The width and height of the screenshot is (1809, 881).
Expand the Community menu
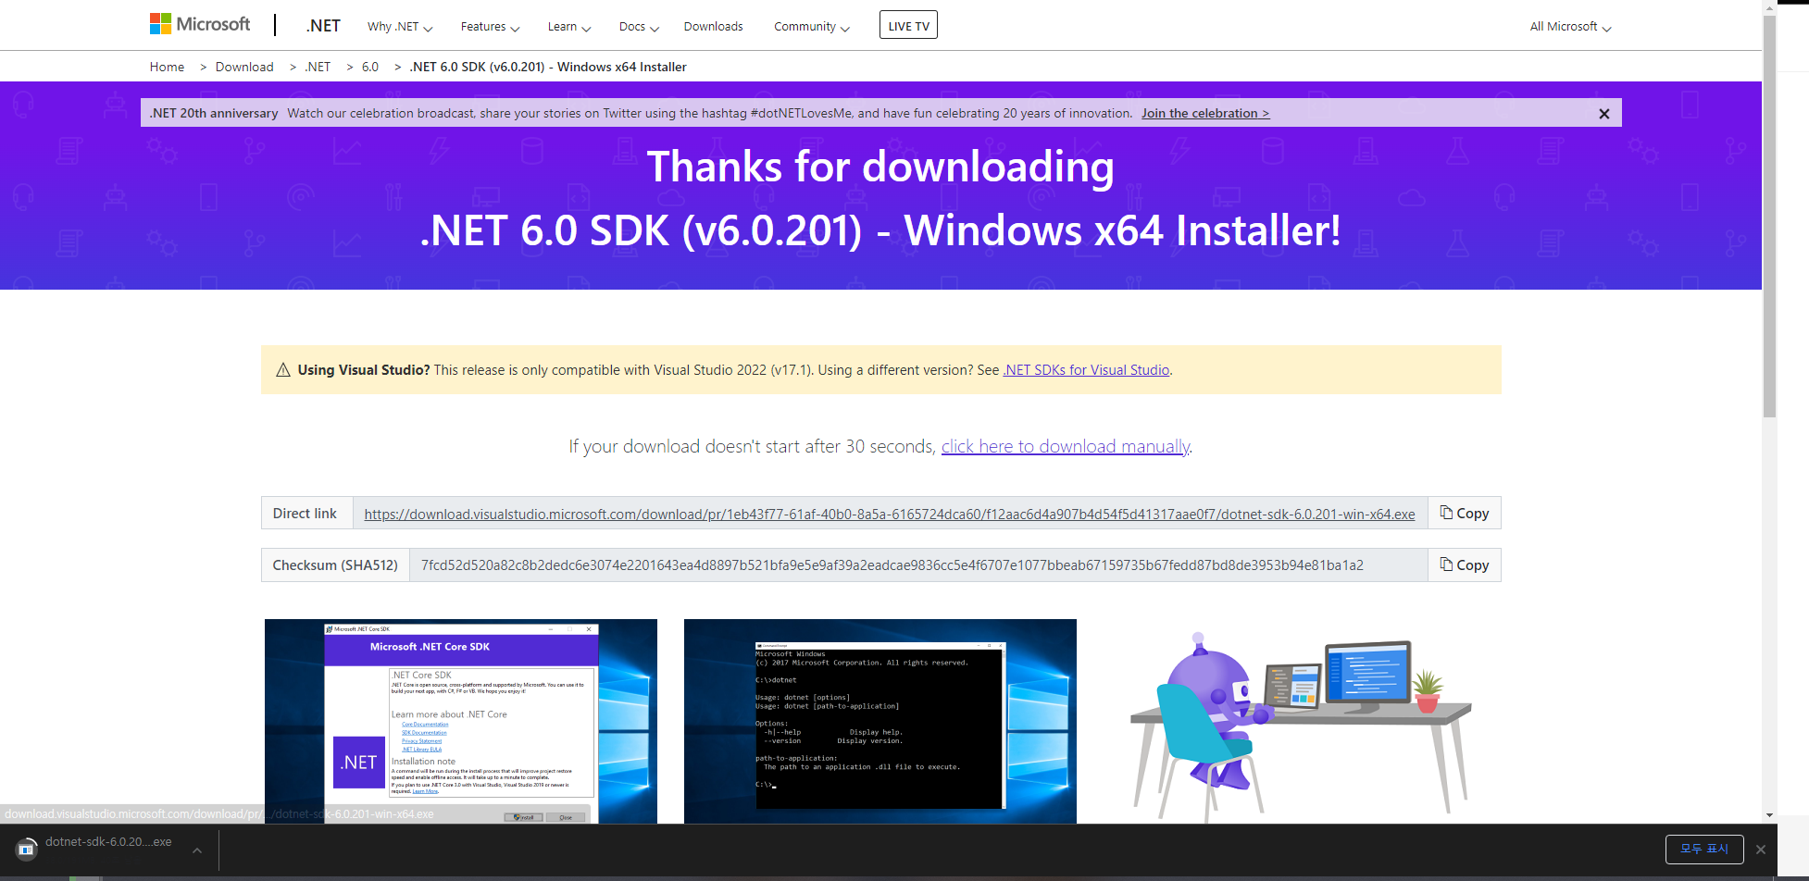(812, 27)
